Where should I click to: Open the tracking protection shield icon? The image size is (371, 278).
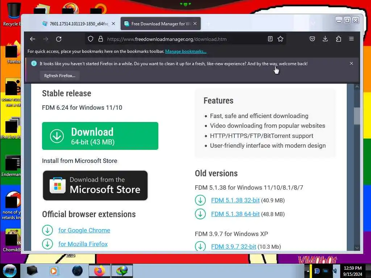click(x=90, y=39)
